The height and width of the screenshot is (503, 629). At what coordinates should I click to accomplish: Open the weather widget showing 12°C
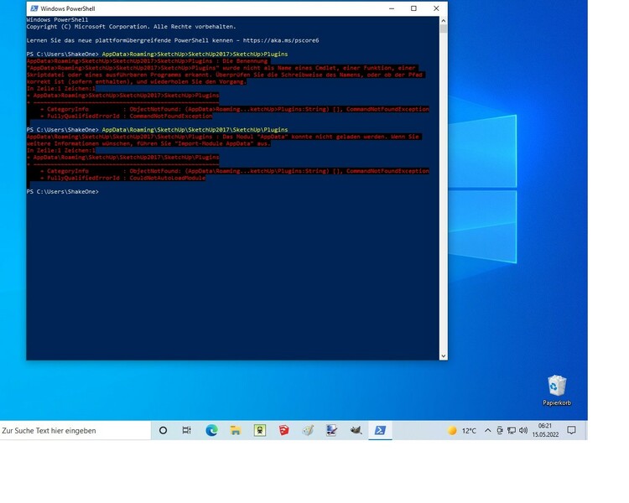click(x=462, y=430)
